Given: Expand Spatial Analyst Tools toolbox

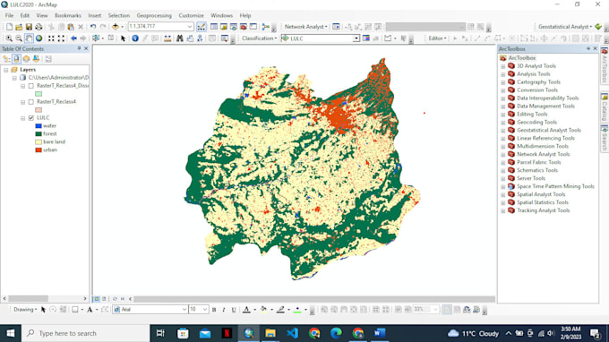Looking at the screenshot, I should click(503, 195).
